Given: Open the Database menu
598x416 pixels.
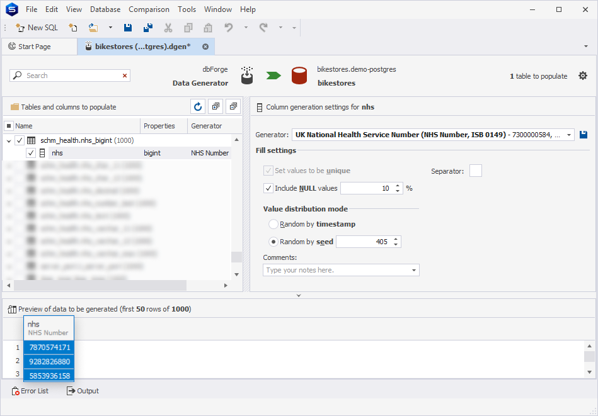Looking at the screenshot, I should point(105,9).
